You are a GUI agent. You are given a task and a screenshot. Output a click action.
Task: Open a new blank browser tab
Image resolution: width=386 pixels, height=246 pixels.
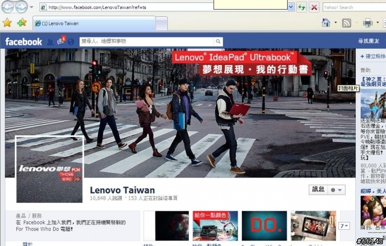(x=162, y=23)
